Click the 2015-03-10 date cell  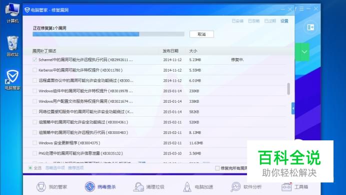pyautogui.click(x=172, y=153)
